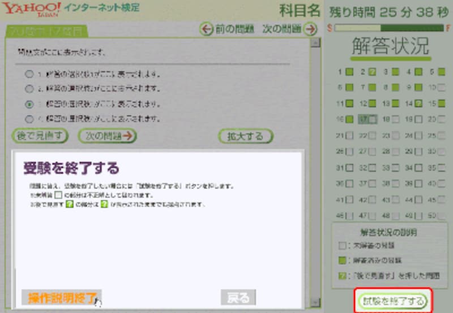Select answer choice 1 radio button
The width and height of the screenshot is (453, 313).
tap(29, 74)
